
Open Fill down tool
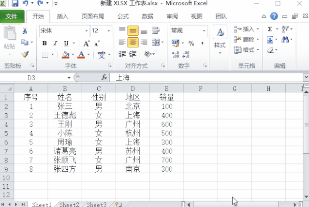coord(270,40)
